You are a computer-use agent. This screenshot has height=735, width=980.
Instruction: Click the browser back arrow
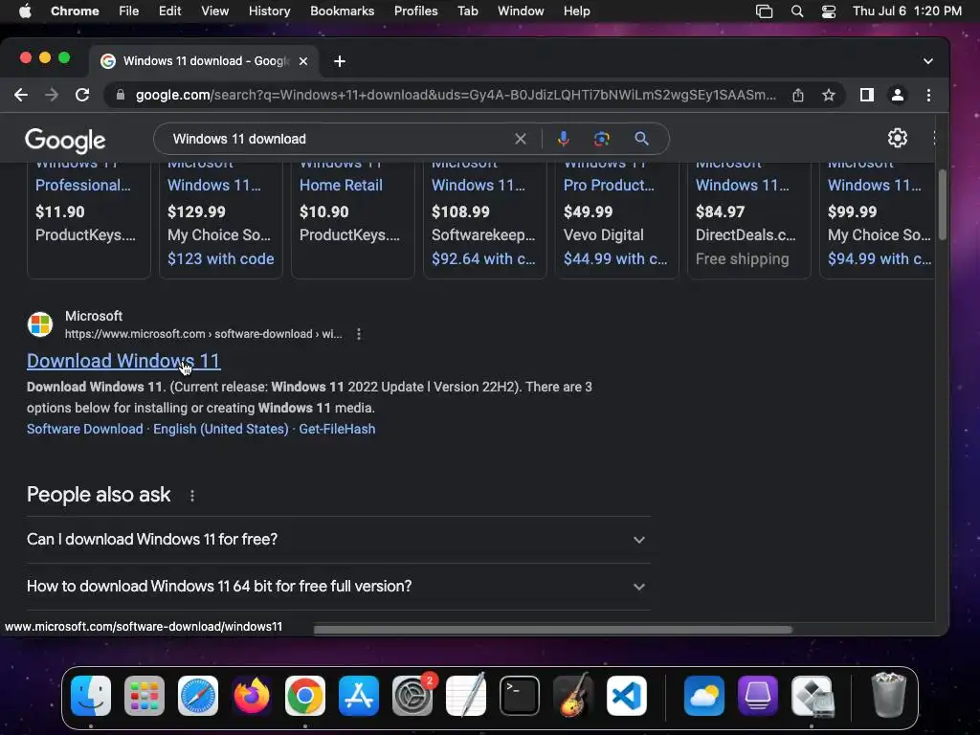[x=21, y=95]
